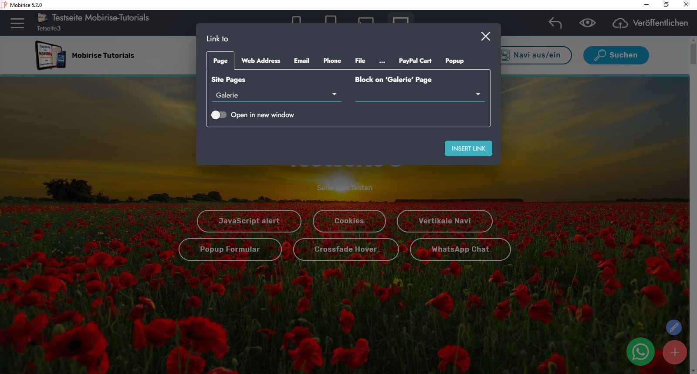This screenshot has height=374, width=697.
Task: Click the green WhatsApp chat icon
Action: pos(640,352)
